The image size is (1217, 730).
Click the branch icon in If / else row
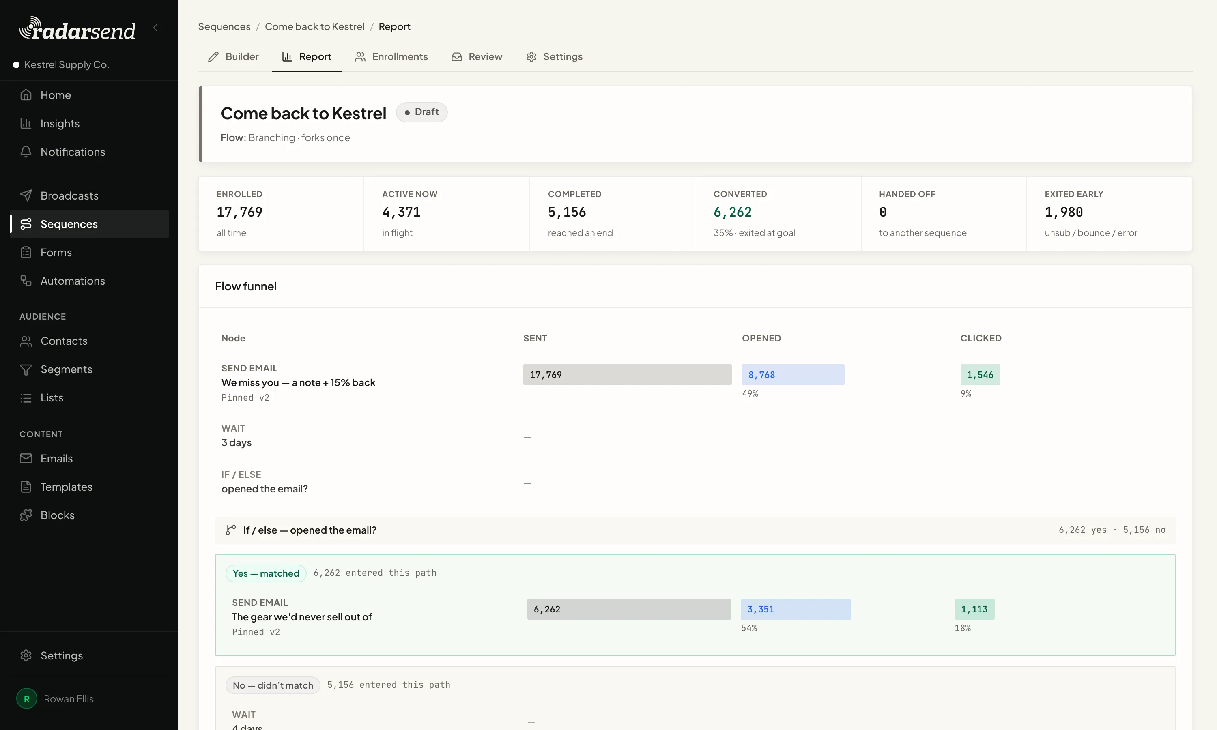point(231,530)
